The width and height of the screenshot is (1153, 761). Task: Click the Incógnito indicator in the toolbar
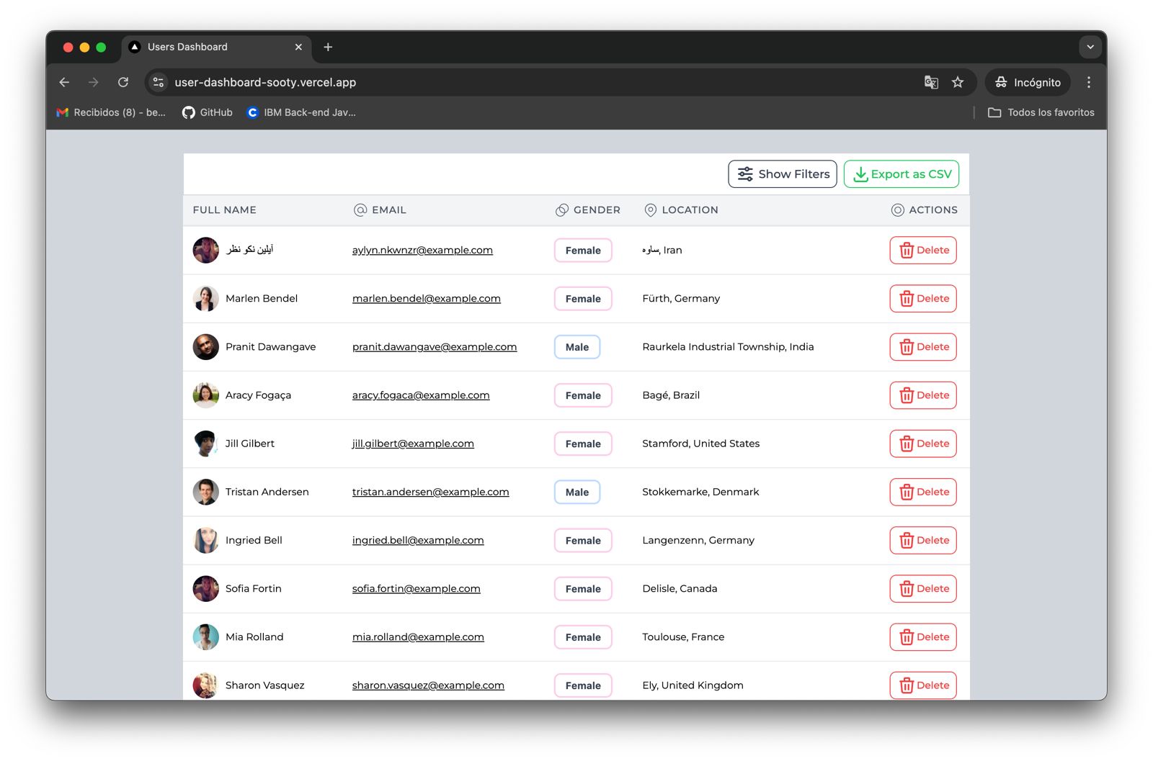[1028, 82]
